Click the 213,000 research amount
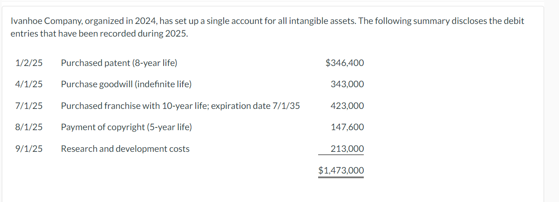The image size is (559, 202). (347, 149)
